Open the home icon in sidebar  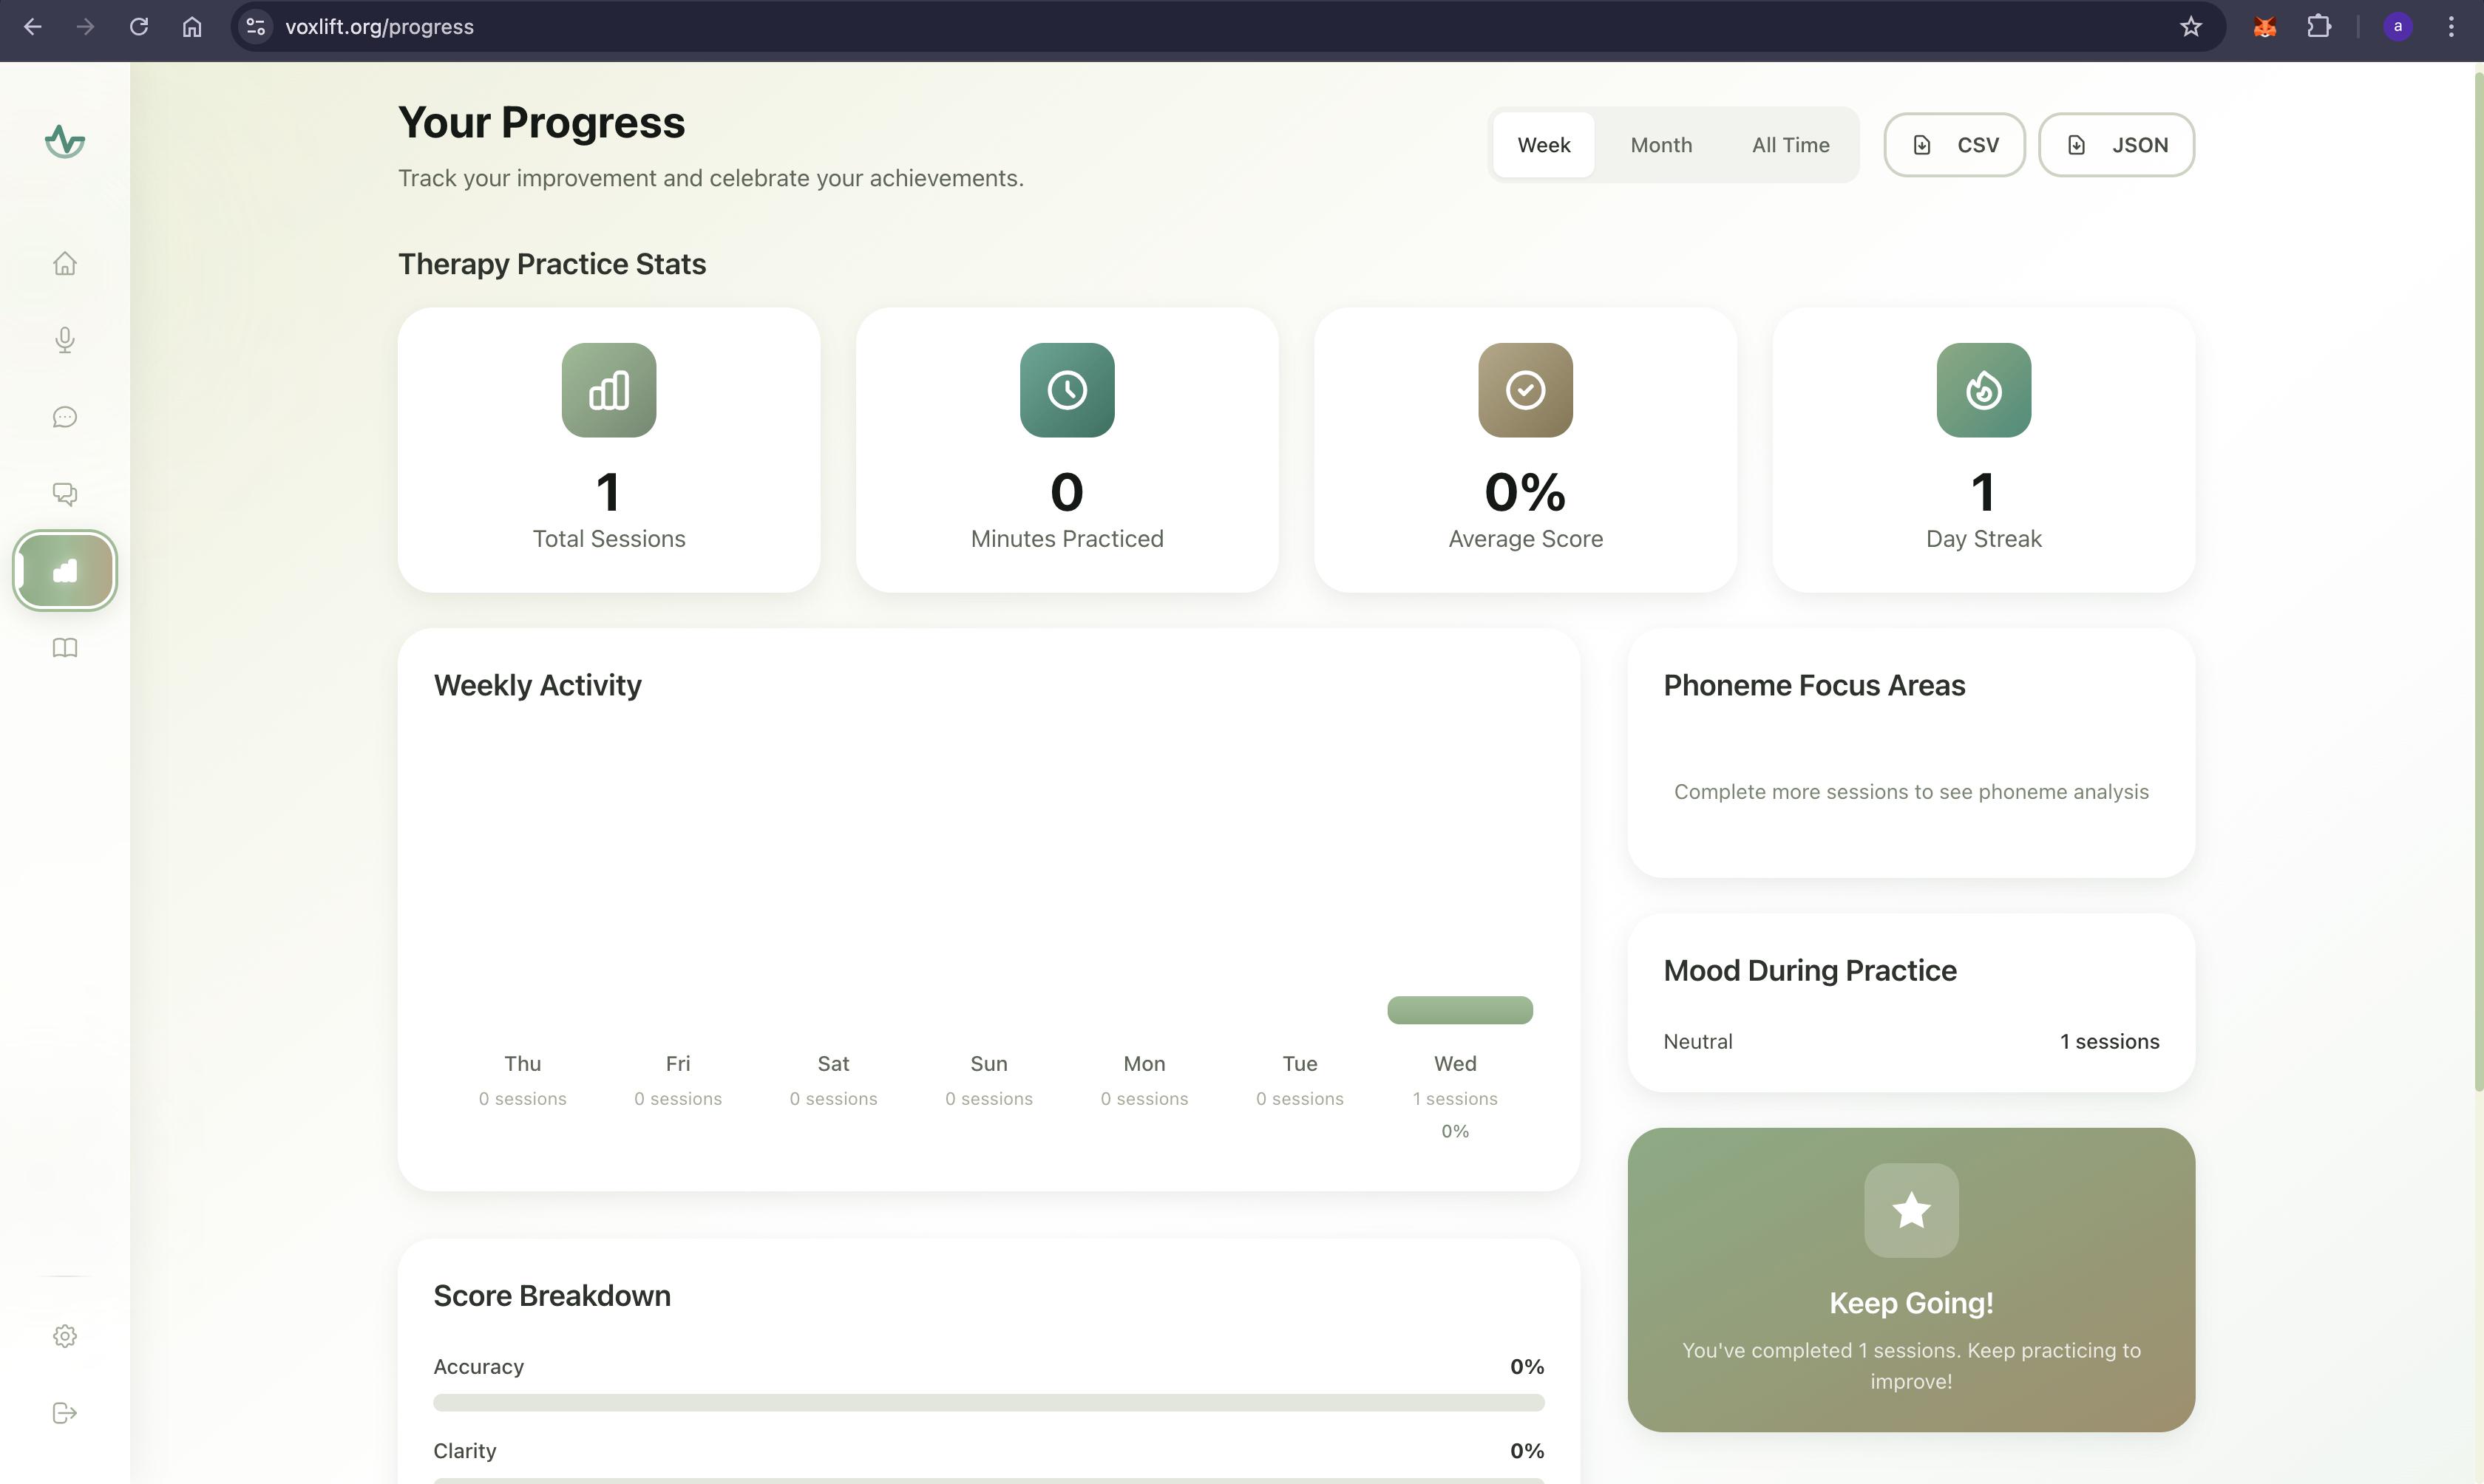tap(65, 264)
